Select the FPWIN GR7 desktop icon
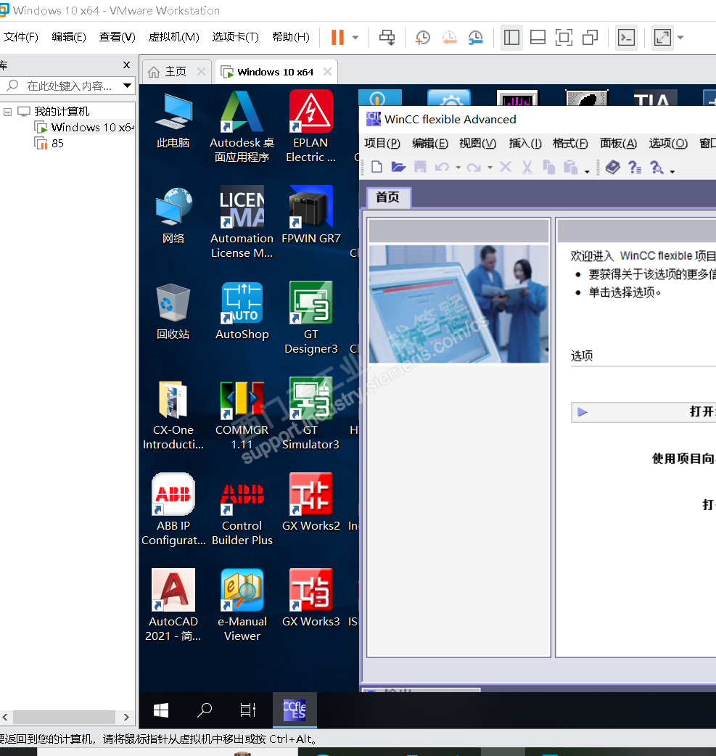The height and width of the screenshot is (756, 716). tap(311, 215)
